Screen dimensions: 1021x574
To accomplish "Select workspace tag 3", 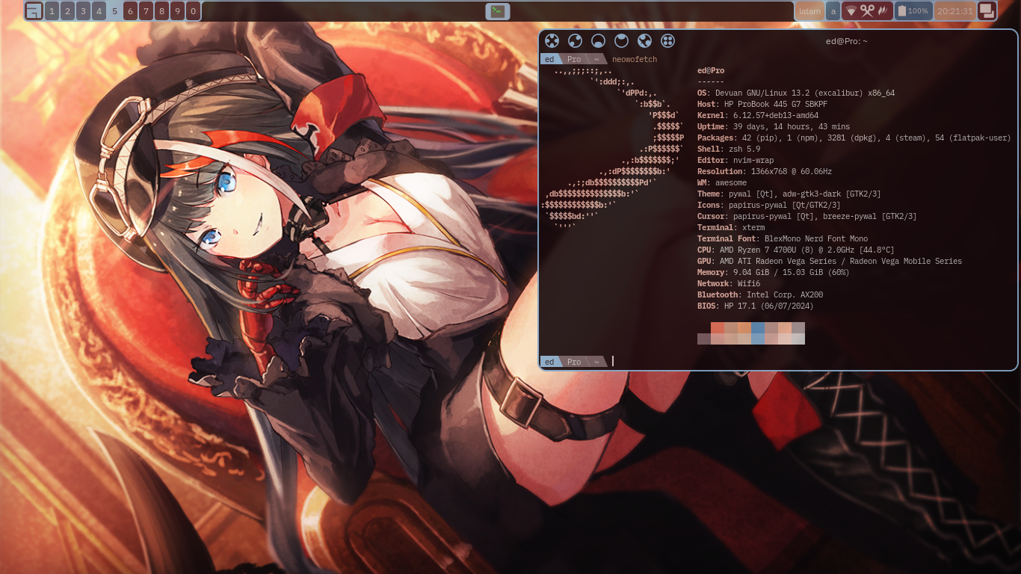I will 83,11.
